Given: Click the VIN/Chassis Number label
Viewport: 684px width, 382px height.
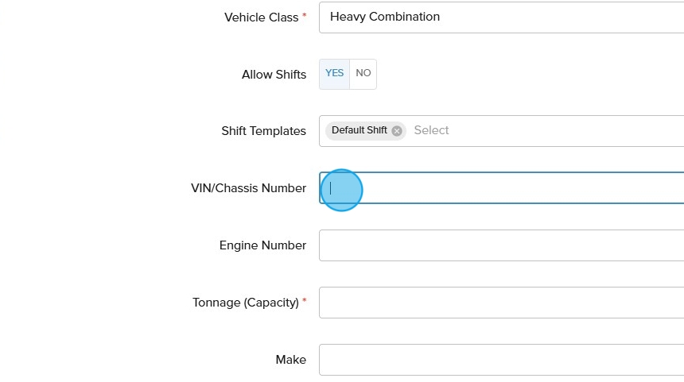Looking at the screenshot, I should coord(248,188).
